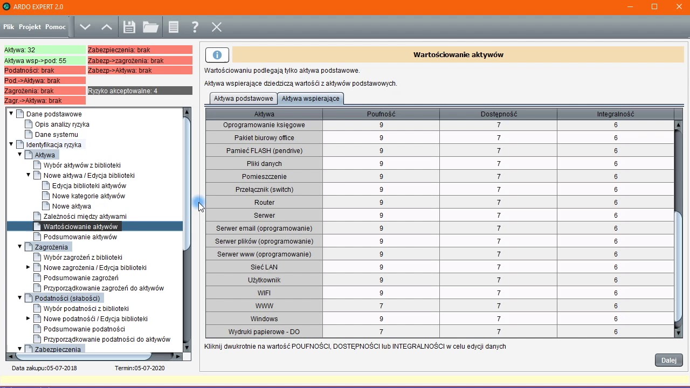Open Dane systemu tree item
Screen dimensions: 690x388
[x=57, y=134]
